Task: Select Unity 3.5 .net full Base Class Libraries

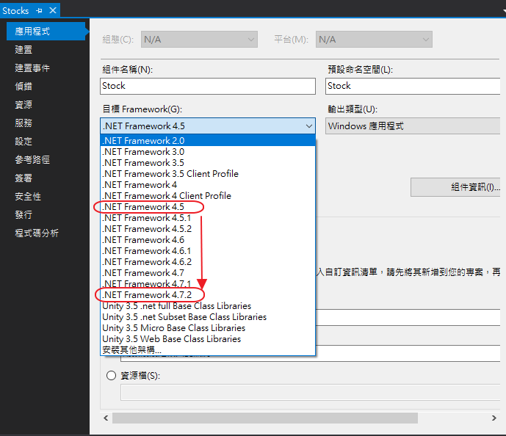Action: (x=208, y=306)
